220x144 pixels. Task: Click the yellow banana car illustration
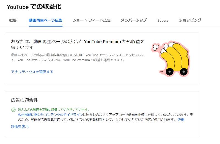click(171, 59)
